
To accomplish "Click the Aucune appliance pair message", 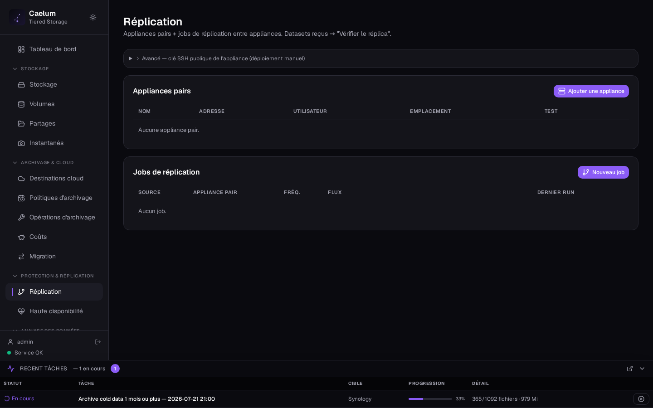I will pos(169,130).
